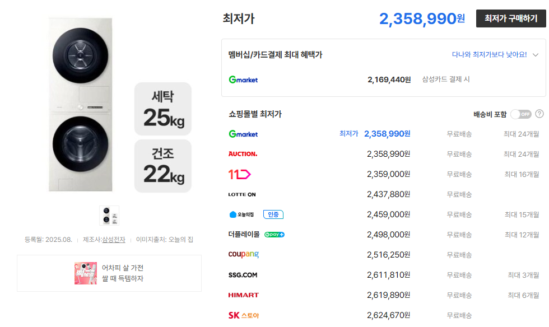Click the Gmarket 2,358,990원 lowest price
The height and width of the screenshot is (327, 549).
pos(387,134)
